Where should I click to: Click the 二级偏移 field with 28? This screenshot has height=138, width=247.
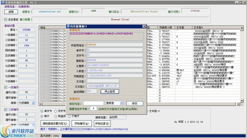coord(27,40)
